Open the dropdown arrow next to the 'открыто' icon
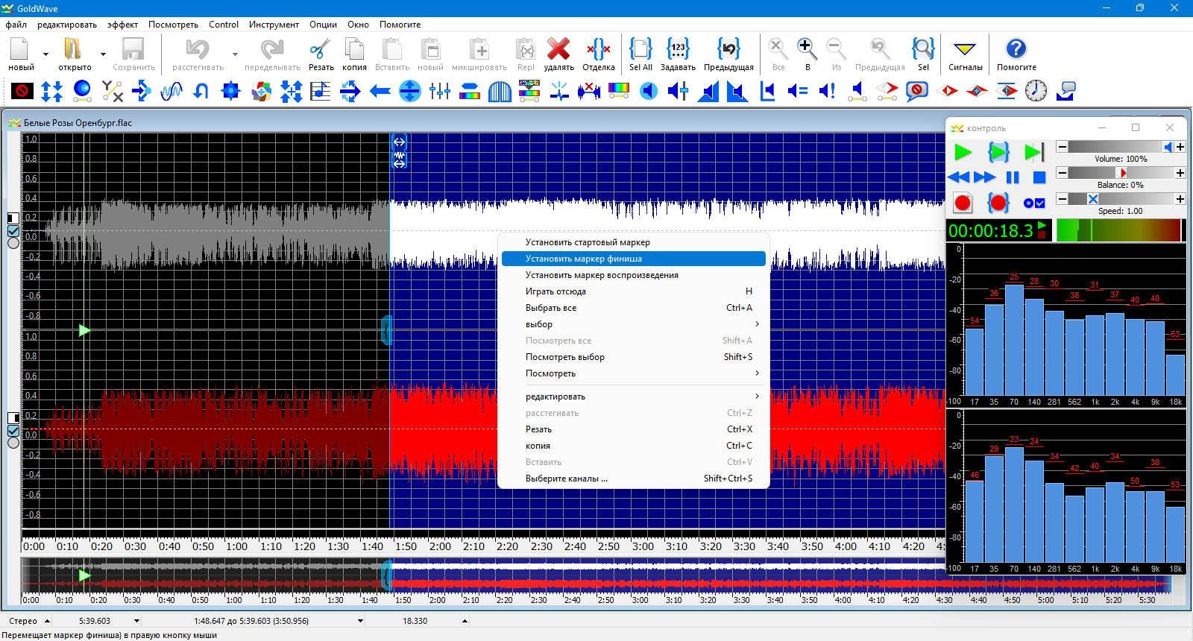The height and width of the screenshot is (641, 1193). pos(103,54)
